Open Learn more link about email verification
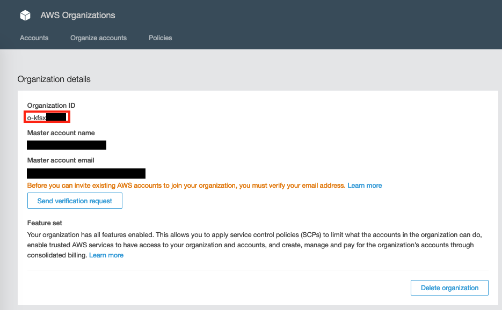This screenshot has width=502, height=310. pos(365,186)
